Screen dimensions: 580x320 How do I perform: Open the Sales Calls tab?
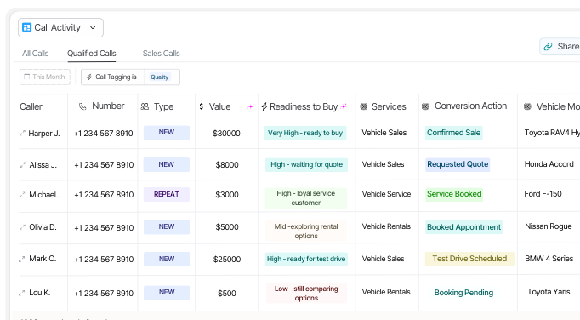tap(162, 54)
